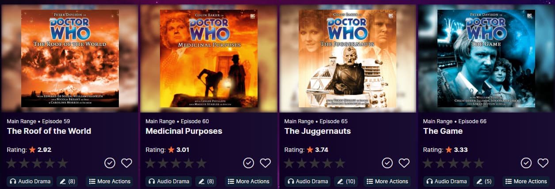555x189 pixels.
Task: Open The Juggernauts title link
Action: pyautogui.click(x=318, y=131)
